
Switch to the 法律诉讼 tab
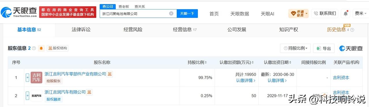coord(81,30)
